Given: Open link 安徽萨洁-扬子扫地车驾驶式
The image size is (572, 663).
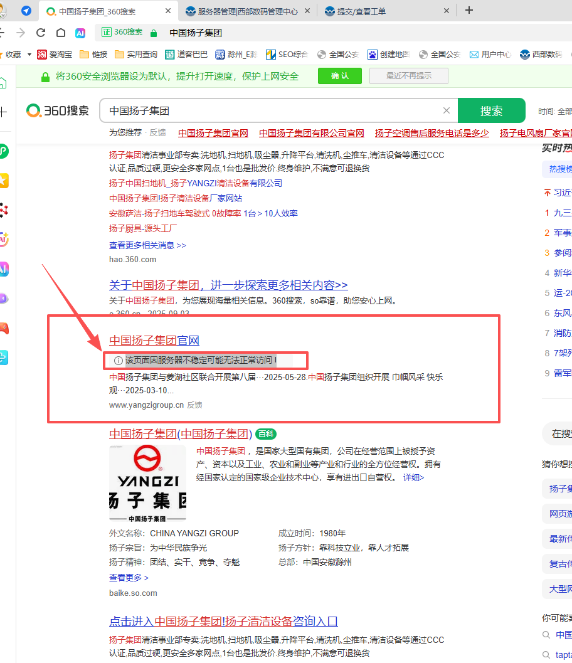Looking at the screenshot, I should (x=203, y=213).
